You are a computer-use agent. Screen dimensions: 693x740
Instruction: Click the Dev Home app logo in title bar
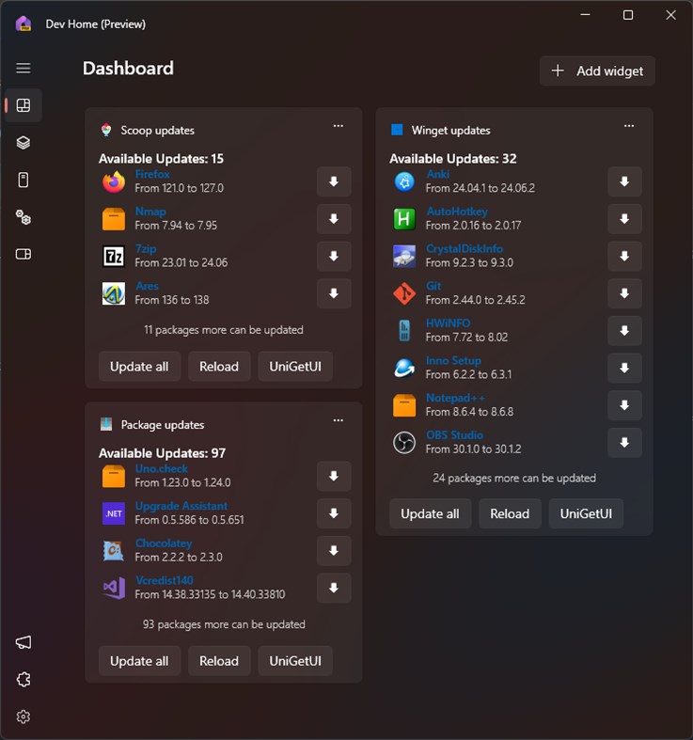24,24
